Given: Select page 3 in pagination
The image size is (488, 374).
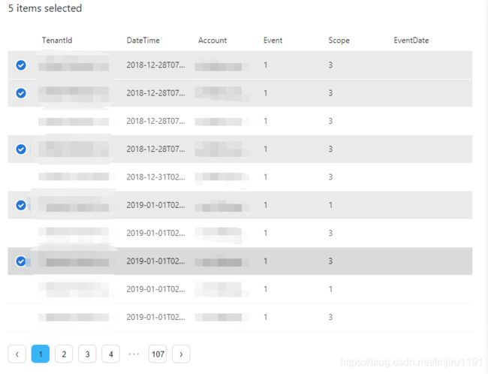Looking at the screenshot, I should (x=87, y=354).
